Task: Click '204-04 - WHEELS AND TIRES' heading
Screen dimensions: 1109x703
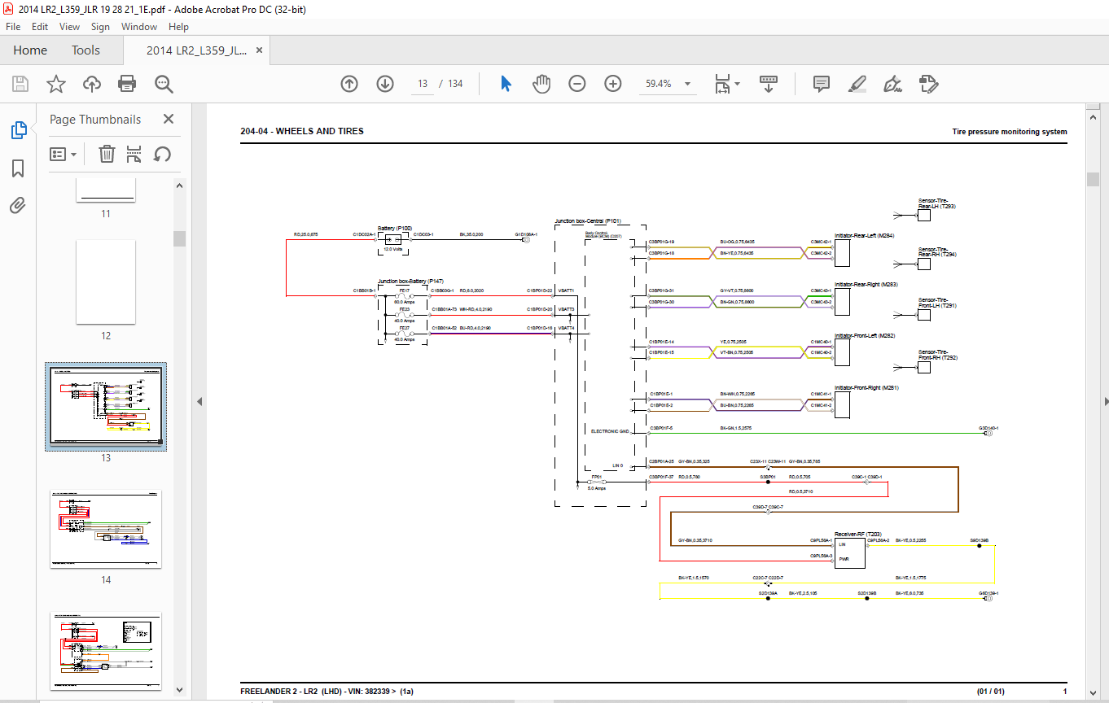Action: (302, 131)
